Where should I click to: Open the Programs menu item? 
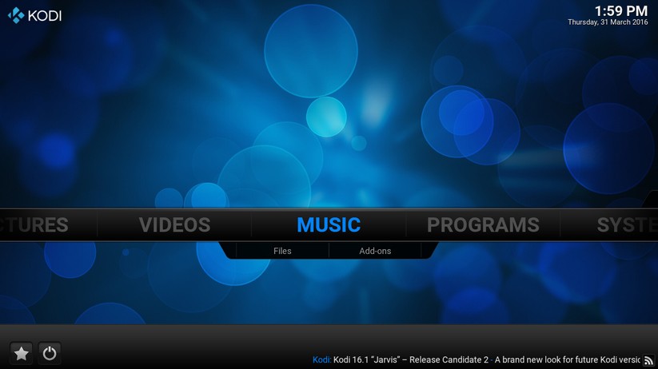(x=483, y=225)
